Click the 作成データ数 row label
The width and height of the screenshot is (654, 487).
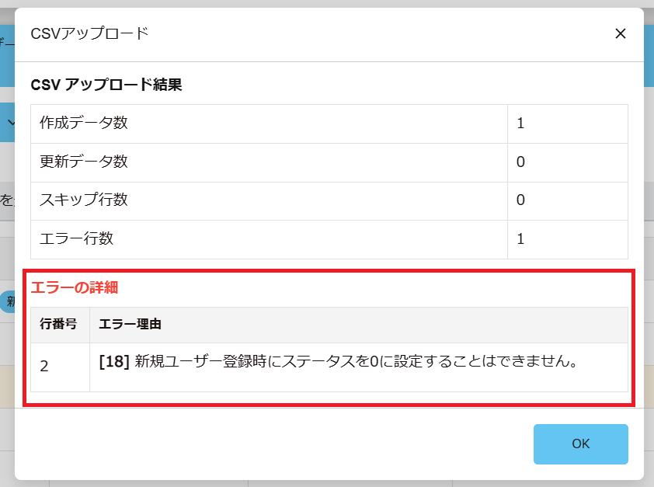[84, 123]
